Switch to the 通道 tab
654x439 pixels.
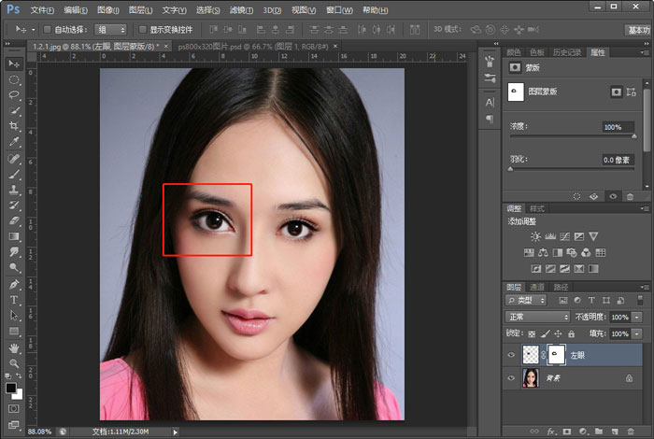click(x=537, y=287)
